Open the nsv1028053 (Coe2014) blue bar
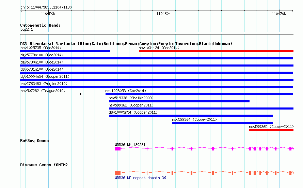303x188 pixels. [199, 94]
